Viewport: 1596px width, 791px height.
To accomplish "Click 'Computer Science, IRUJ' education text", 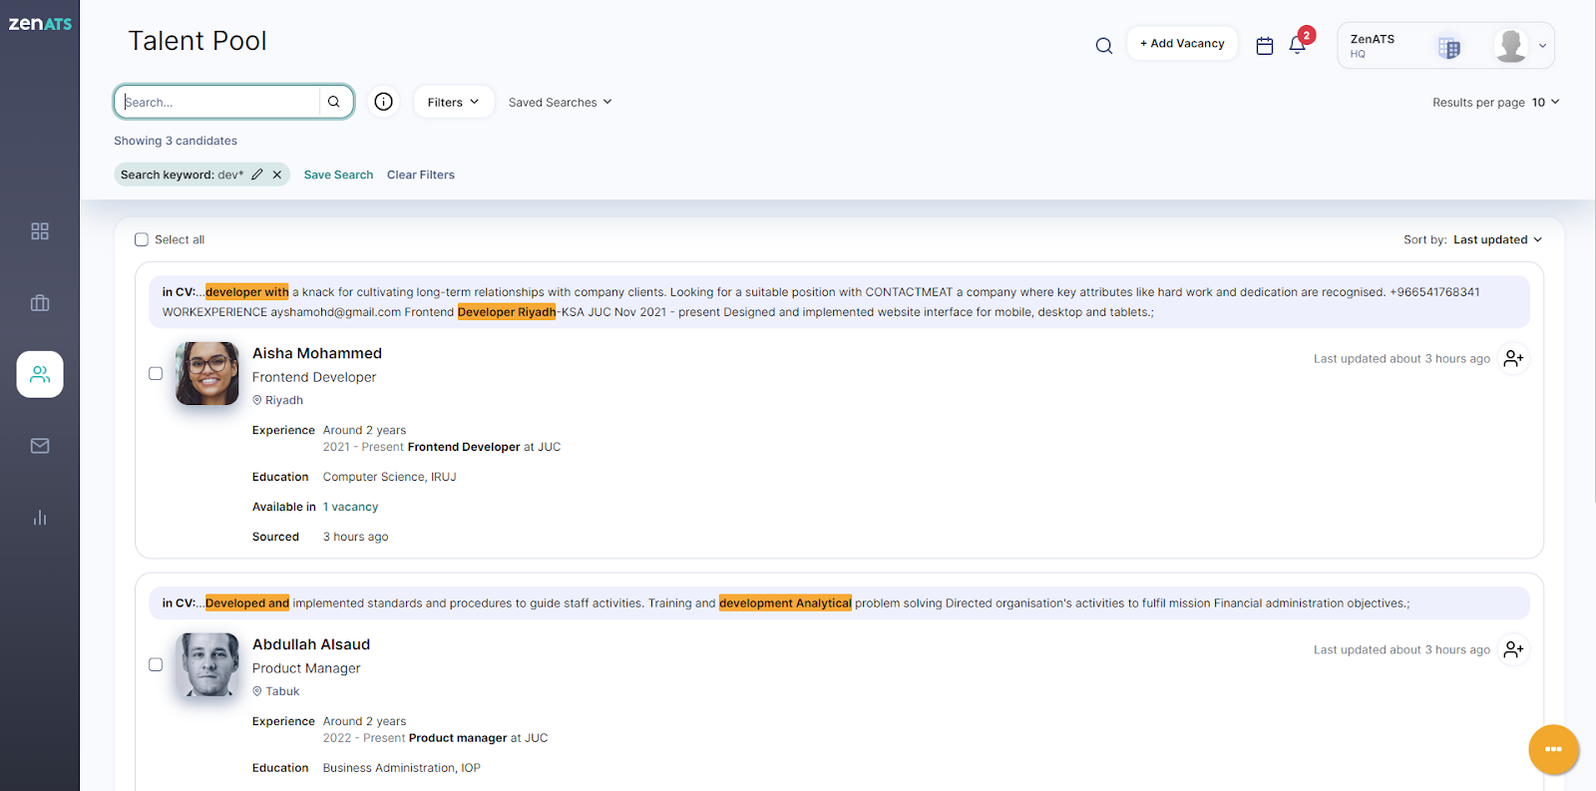I will pos(389,477).
